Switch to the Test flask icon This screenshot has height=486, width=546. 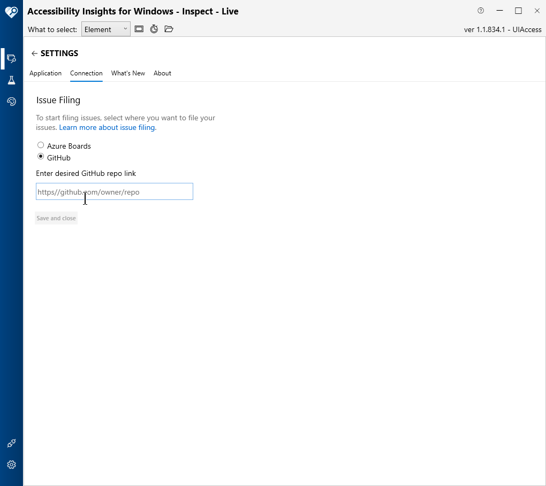click(x=11, y=80)
